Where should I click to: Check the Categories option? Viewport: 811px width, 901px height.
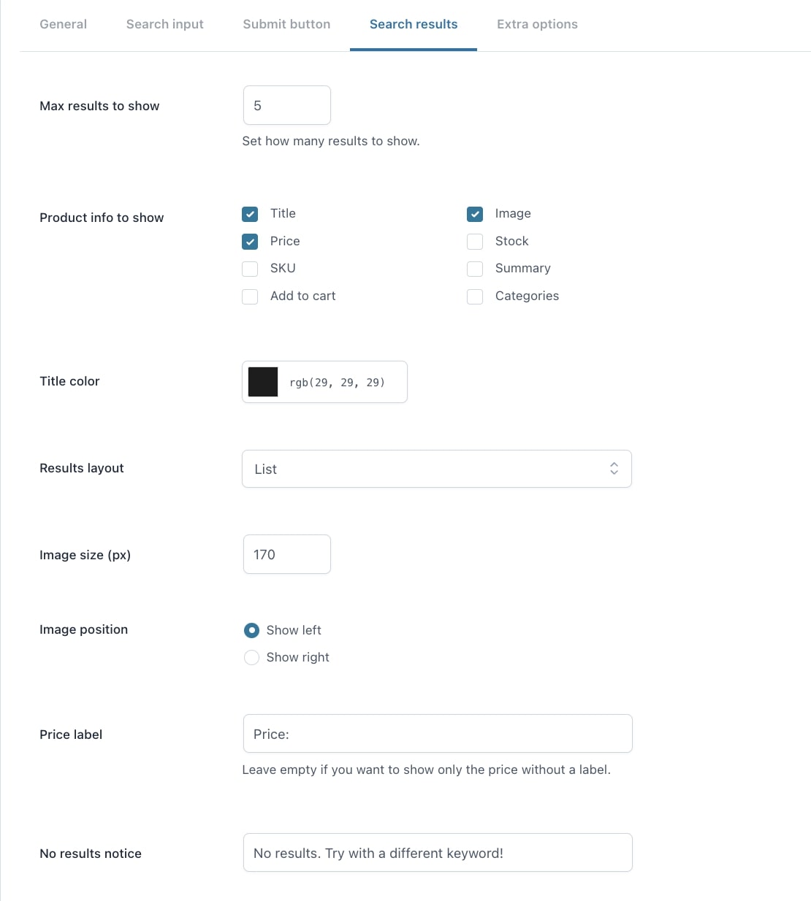click(x=475, y=296)
